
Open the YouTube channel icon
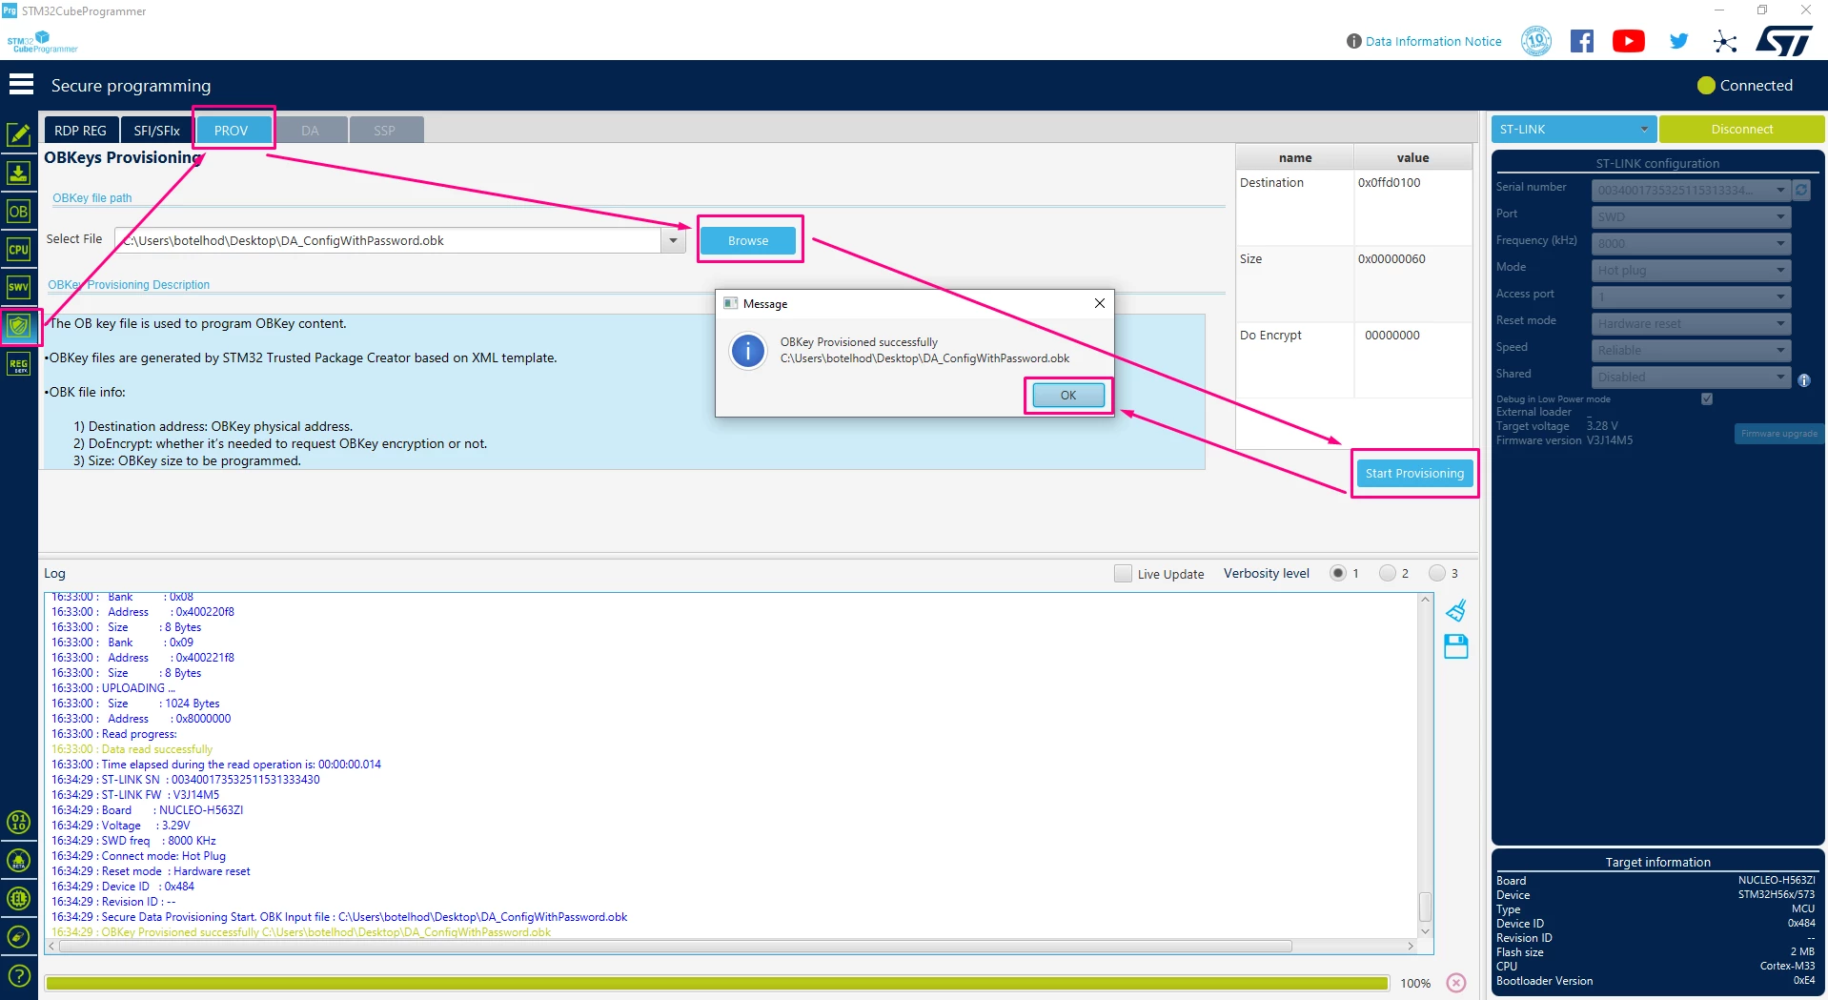pyautogui.click(x=1629, y=41)
